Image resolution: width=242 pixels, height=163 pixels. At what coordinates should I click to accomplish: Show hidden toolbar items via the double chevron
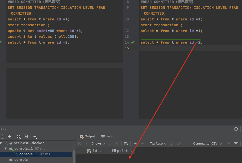(x=189, y=144)
